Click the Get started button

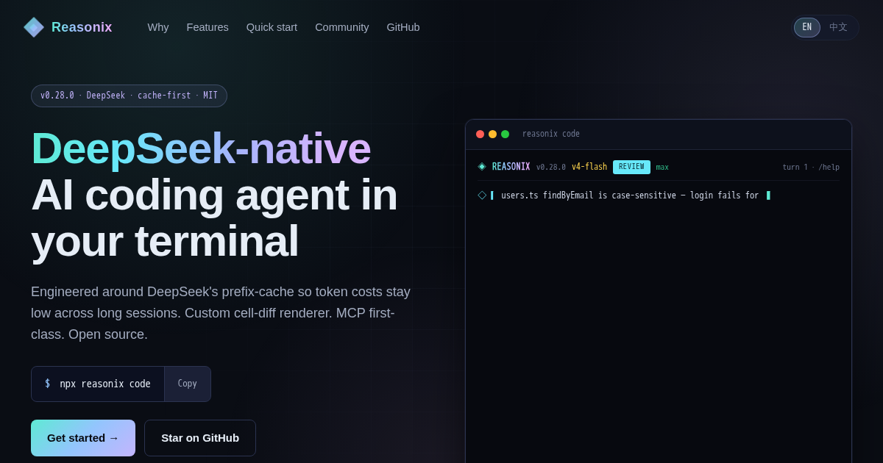tap(83, 438)
